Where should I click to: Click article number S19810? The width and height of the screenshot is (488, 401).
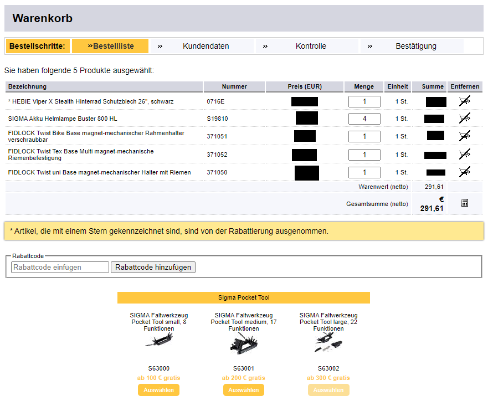pyautogui.click(x=217, y=119)
